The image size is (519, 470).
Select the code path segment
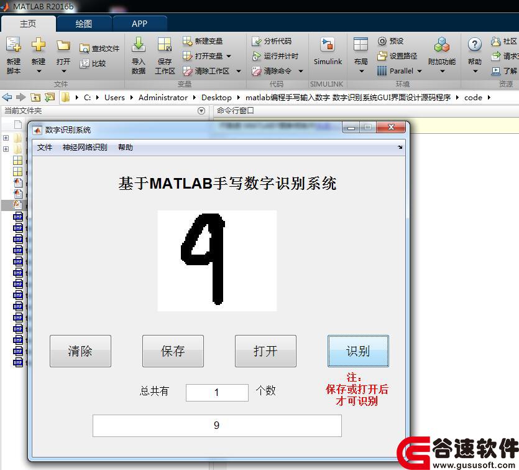(x=473, y=98)
